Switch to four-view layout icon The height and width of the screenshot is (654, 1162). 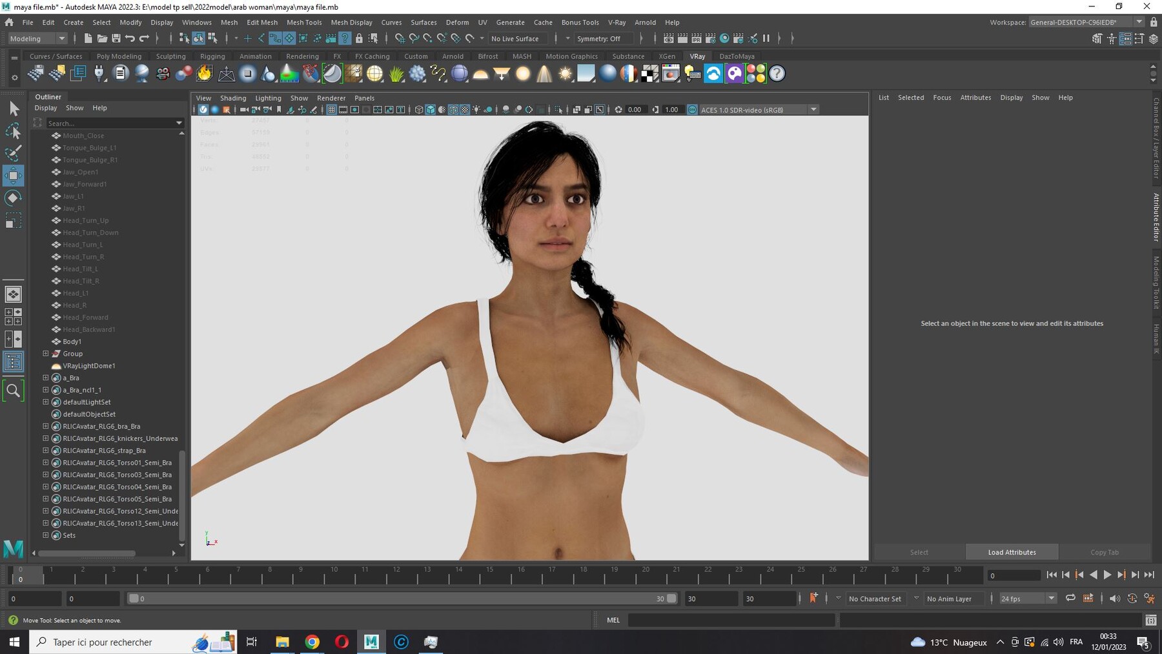click(x=13, y=317)
